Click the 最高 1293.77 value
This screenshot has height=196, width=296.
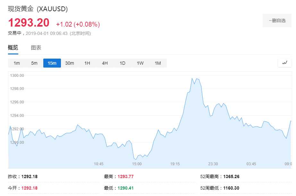pyautogui.click(x=125, y=176)
